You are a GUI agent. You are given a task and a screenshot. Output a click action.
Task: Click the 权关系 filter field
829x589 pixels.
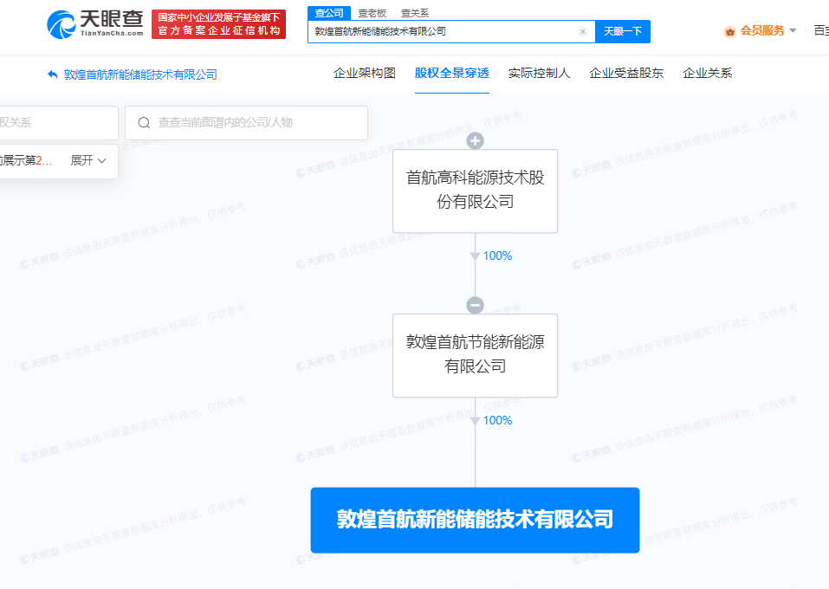click(x=59, y=123)
